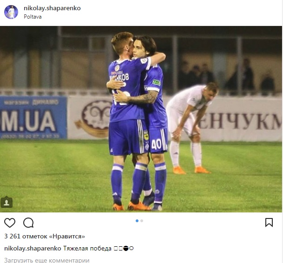This screenshot has width=283, height=263.
Task: Open the nikolay.shaparenko username in the header
Action: pyautogui.click(x=52, y=8)
